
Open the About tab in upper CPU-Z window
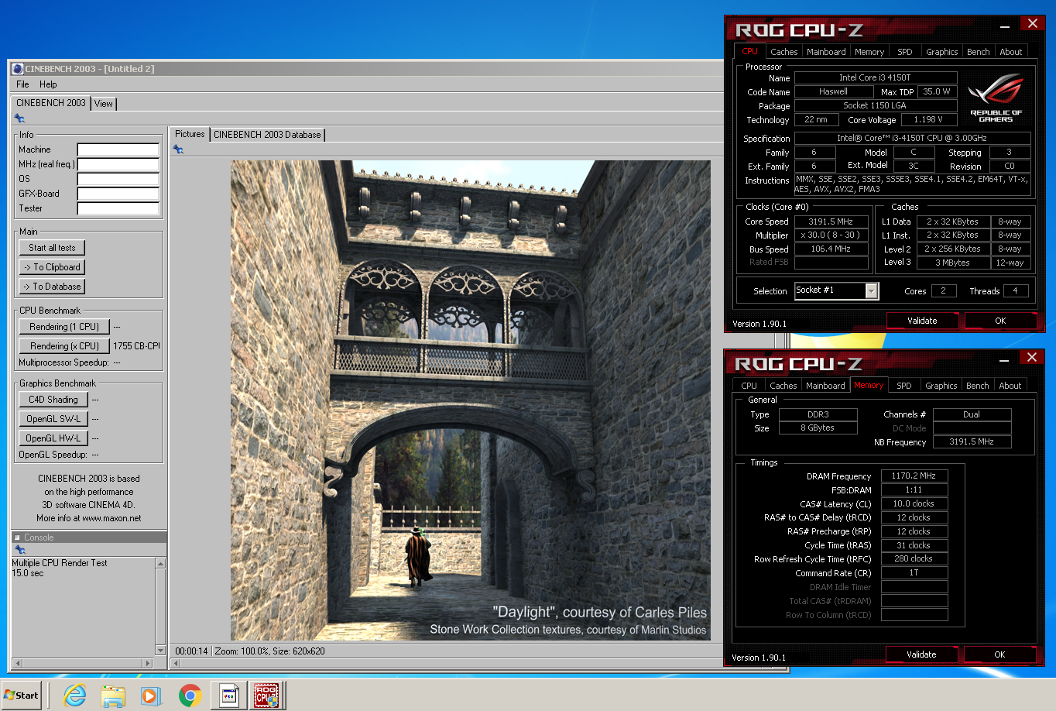pyautogui.click(x=1011, y=52)
